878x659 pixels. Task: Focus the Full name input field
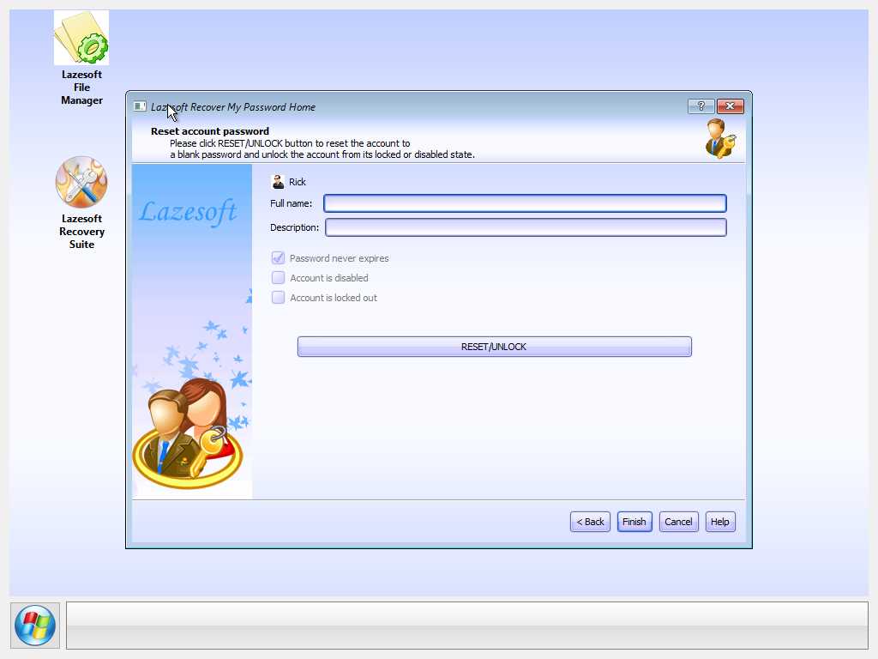[526, 203]
